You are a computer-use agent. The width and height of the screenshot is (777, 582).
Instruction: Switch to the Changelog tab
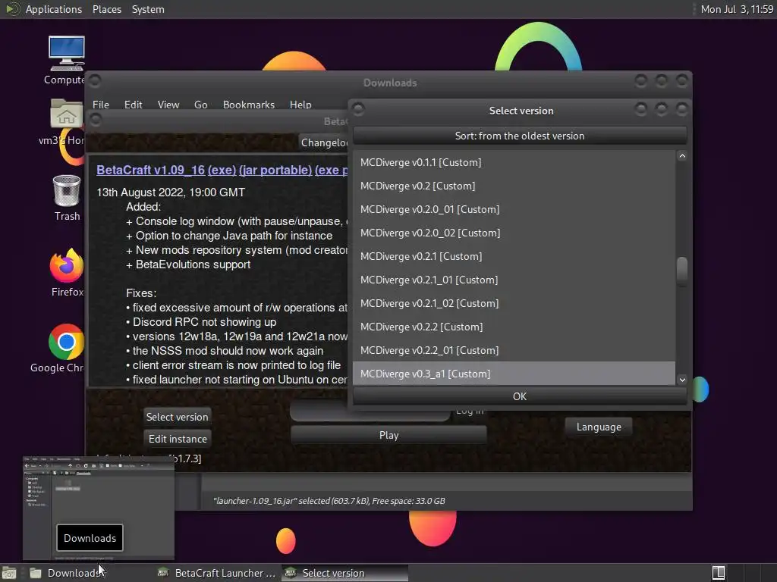(324, 142)
